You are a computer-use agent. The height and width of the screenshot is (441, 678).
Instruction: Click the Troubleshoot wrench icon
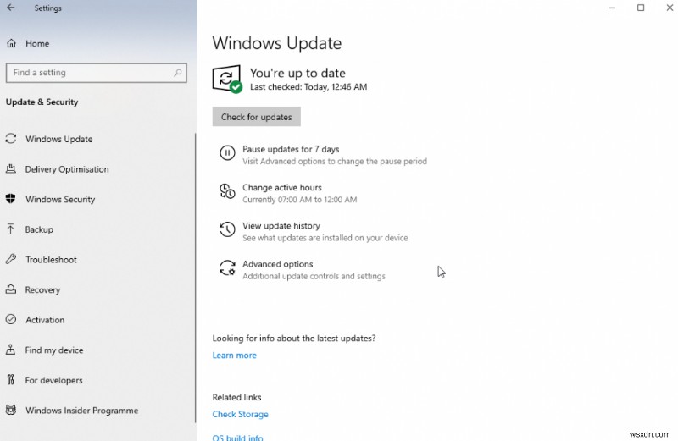pos(11,259)
